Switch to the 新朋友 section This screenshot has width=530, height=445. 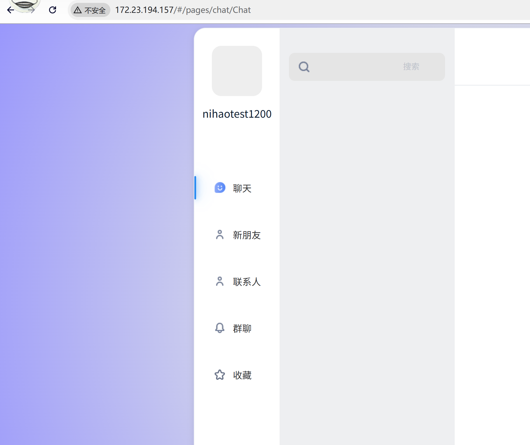247,235
